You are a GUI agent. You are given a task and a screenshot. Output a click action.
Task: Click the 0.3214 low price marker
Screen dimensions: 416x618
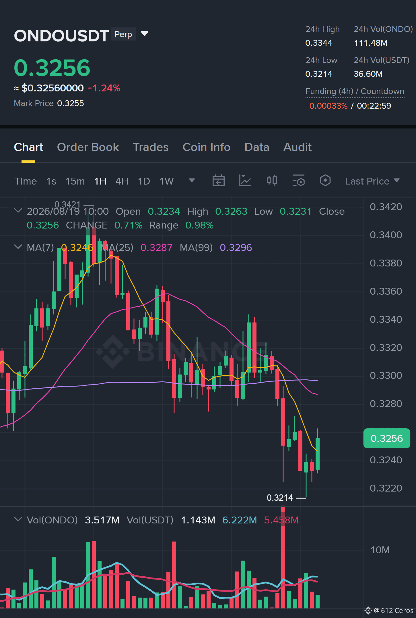click(280, 498)
